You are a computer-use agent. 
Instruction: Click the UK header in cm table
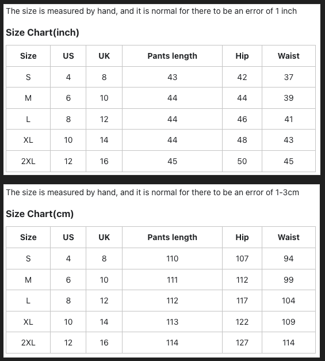click(104, 237)
